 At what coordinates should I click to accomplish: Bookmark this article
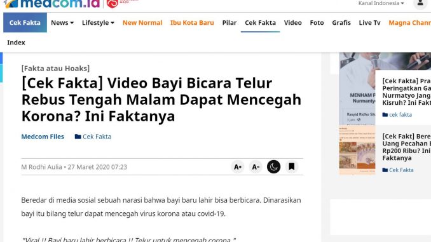[291, 167]
